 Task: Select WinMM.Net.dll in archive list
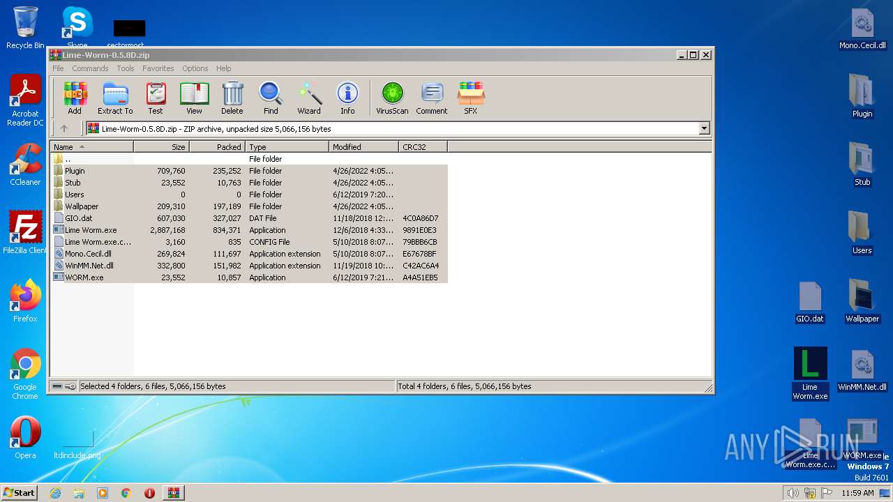[249, 266]
